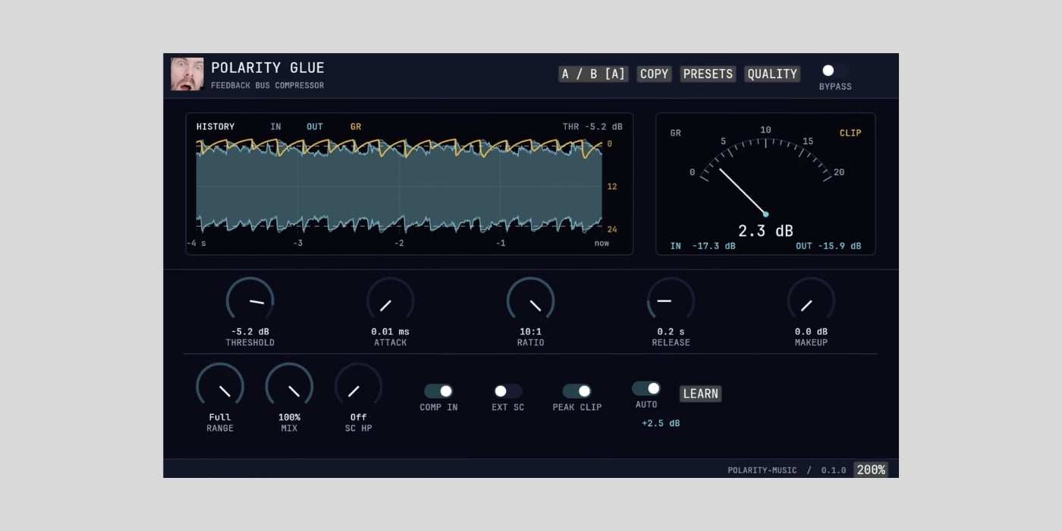1062x531 pixels.
Task: Click the RATIO knob
Action: click(530, 300)
